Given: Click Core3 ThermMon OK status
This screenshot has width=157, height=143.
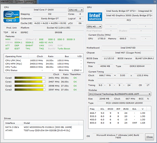Looking at the screenshot, I should coord(75,90).
